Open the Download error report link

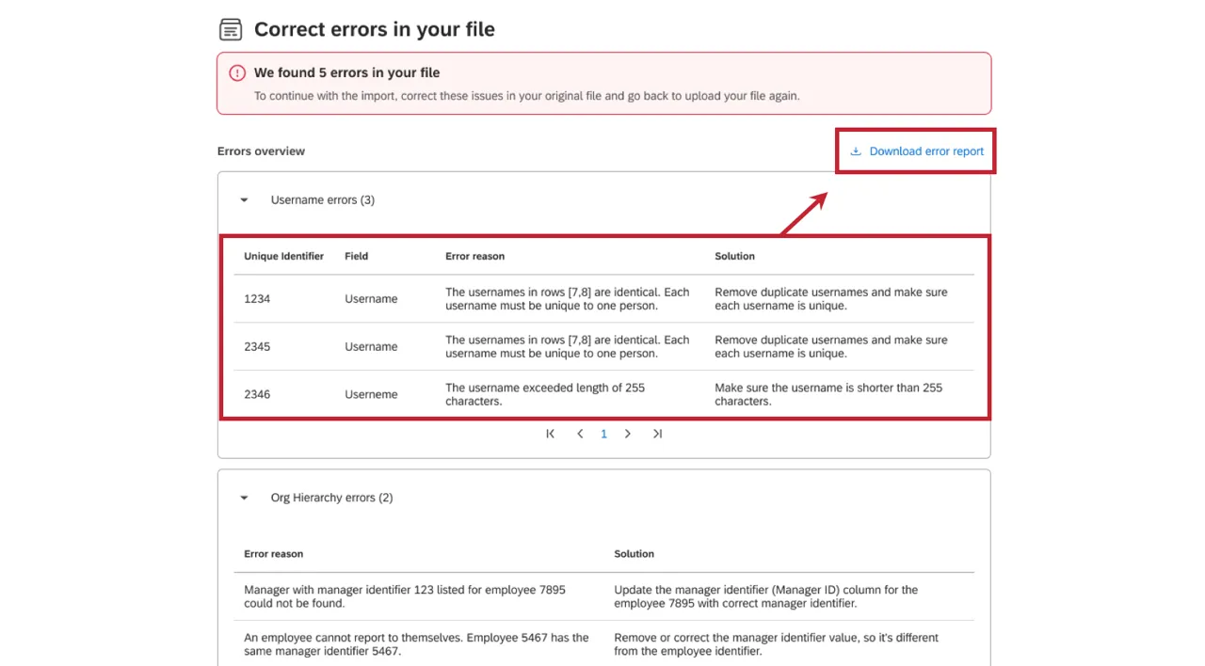(925, 151)
